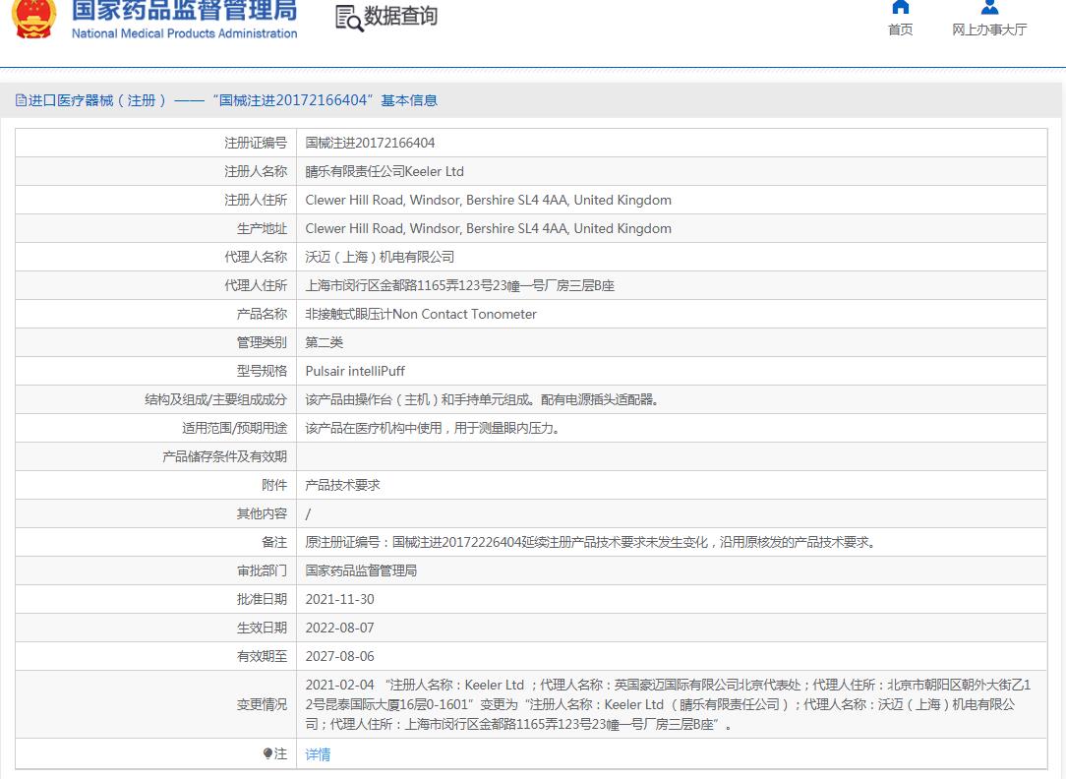Select model Pulsair intelliPuff

[355, 371]
